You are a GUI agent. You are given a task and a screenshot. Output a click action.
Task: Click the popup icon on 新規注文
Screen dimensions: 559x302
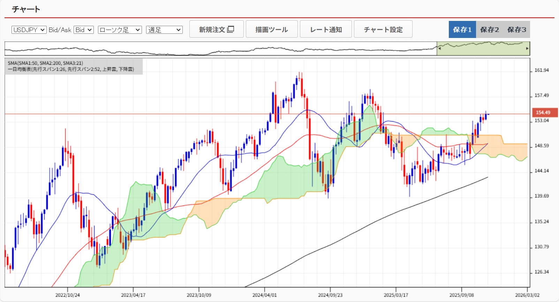[x=231, y=29]
